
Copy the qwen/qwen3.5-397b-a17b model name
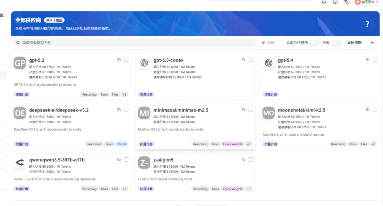coord(119,159)
